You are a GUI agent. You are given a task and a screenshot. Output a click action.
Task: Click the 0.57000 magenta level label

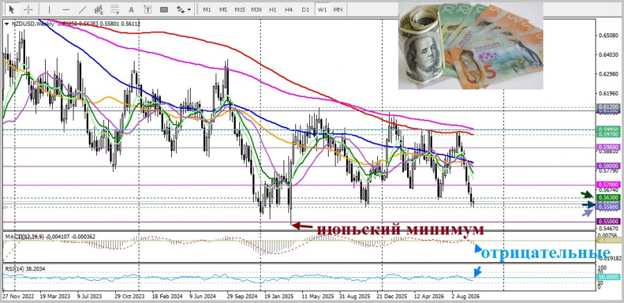pyautogui.click(x=609, y=184)
